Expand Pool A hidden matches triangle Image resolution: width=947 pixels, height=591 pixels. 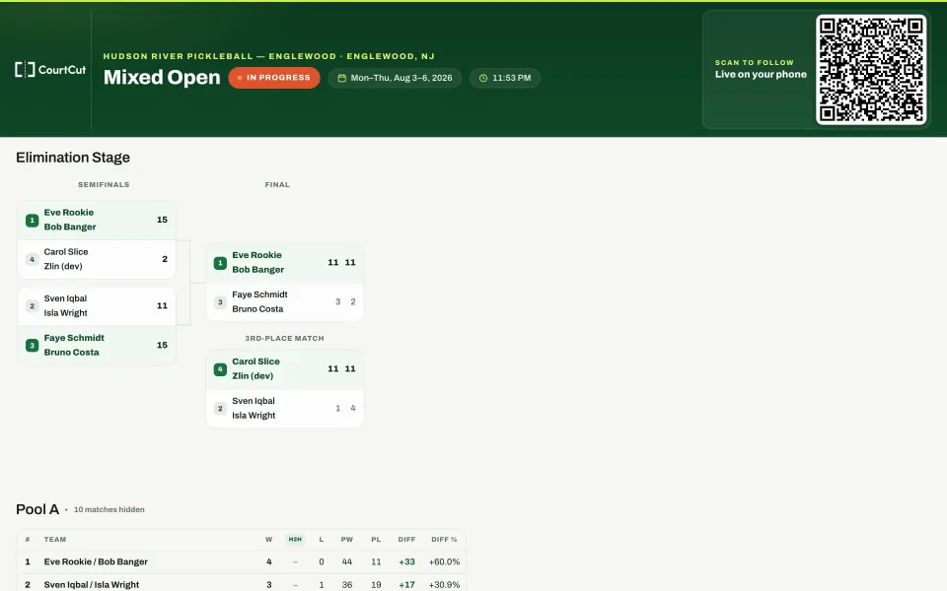click(x=66, y=509)
